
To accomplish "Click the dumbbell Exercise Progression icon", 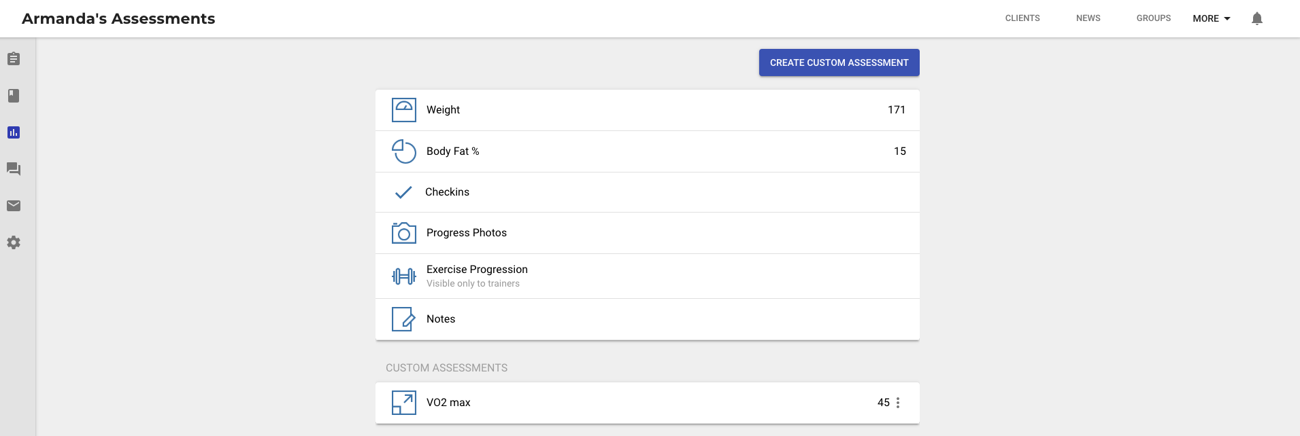I will tap(403, 276).
